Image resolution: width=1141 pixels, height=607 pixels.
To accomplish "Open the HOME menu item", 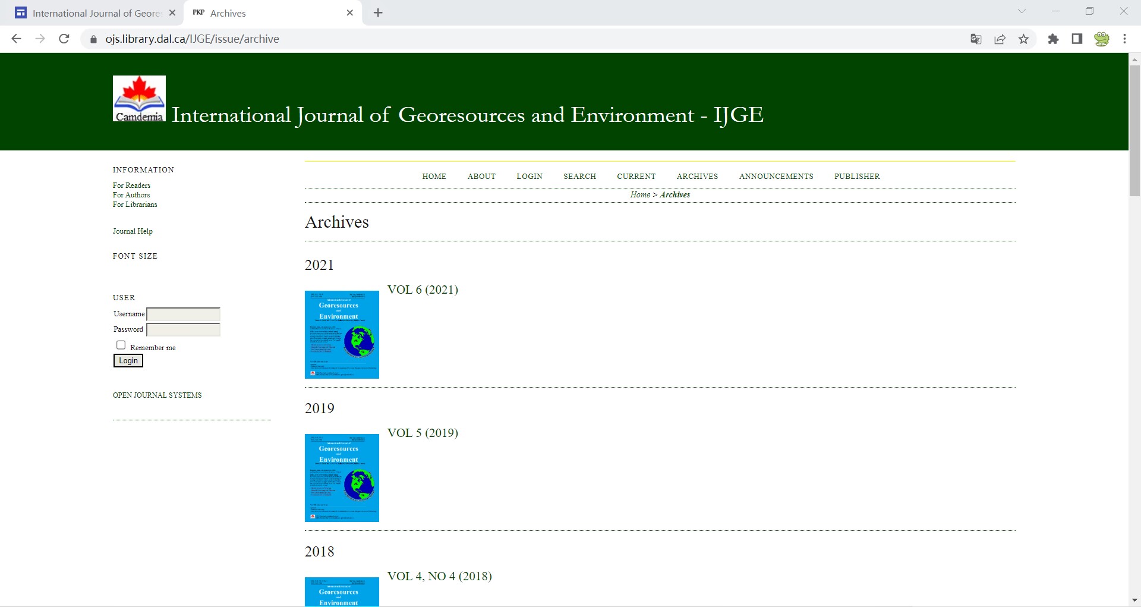I will point(434,177).
